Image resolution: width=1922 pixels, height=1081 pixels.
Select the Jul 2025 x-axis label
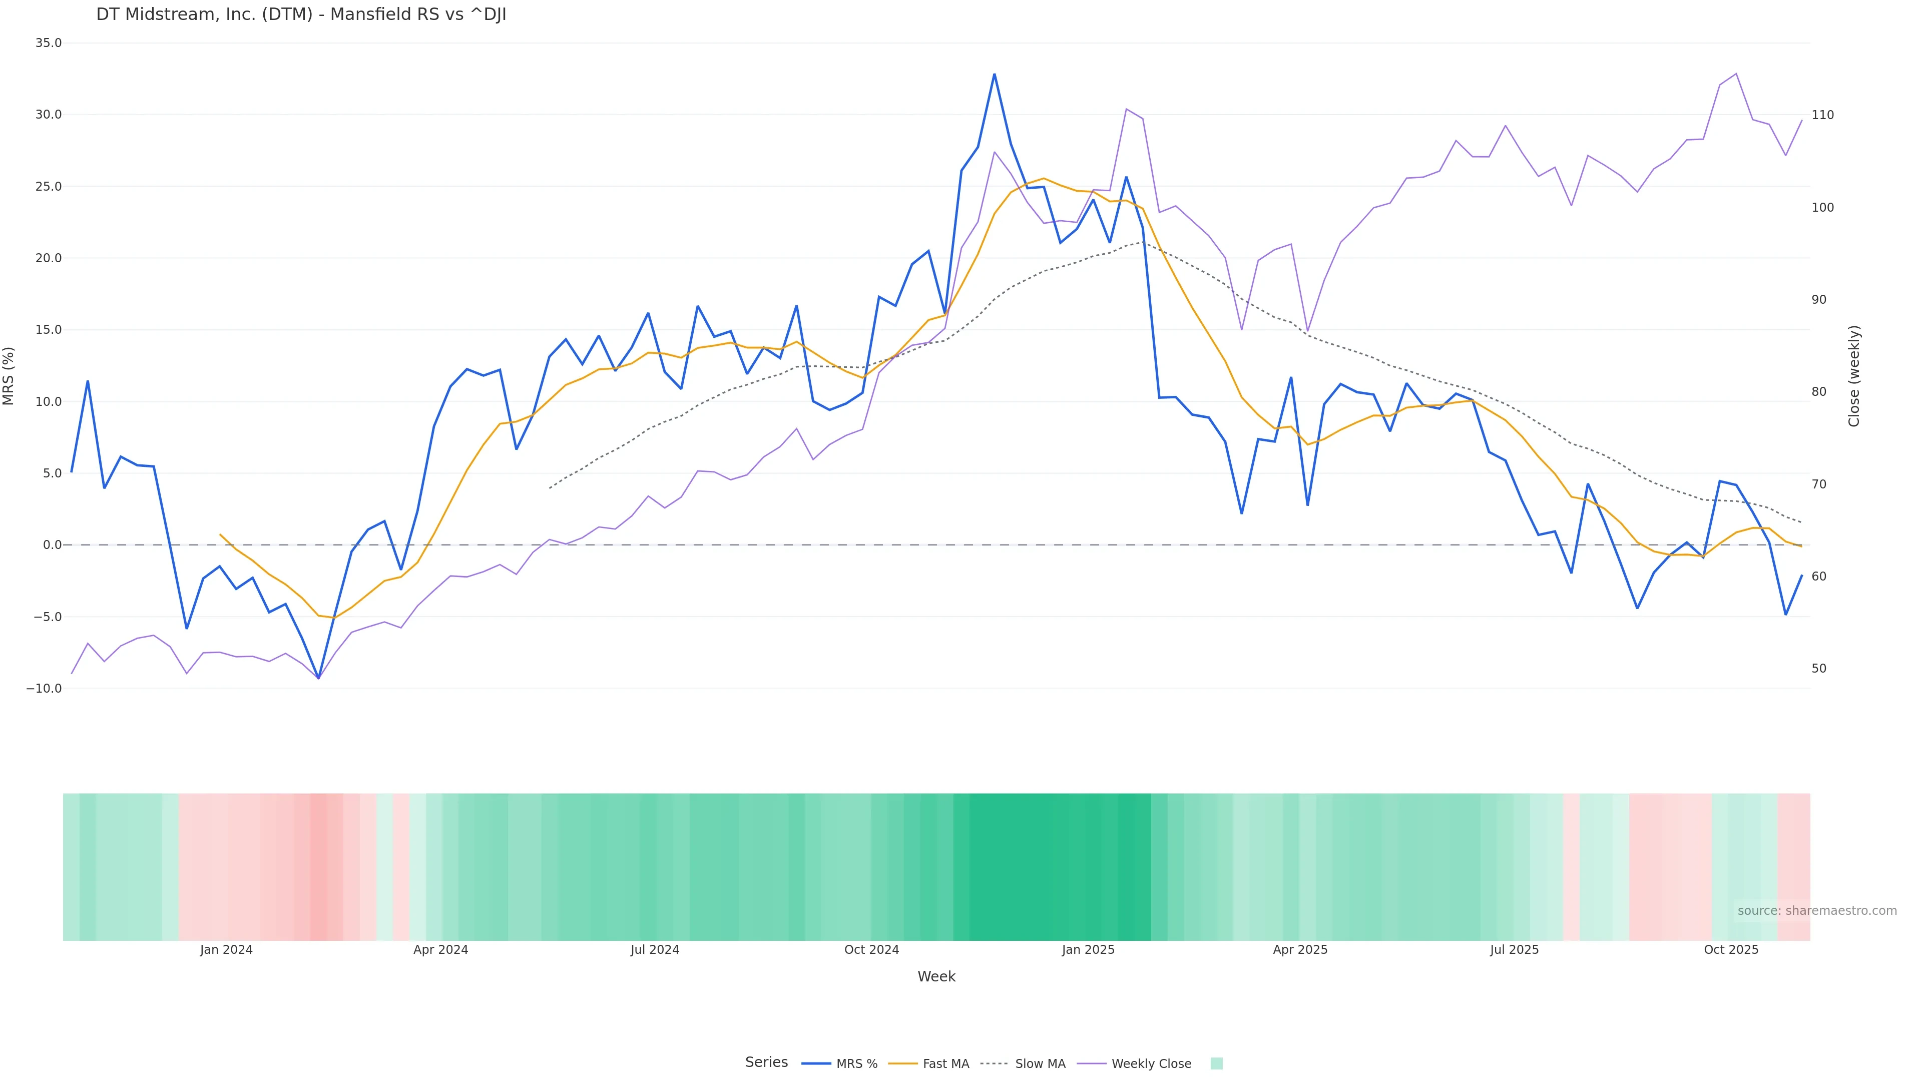click(1514, 950)
